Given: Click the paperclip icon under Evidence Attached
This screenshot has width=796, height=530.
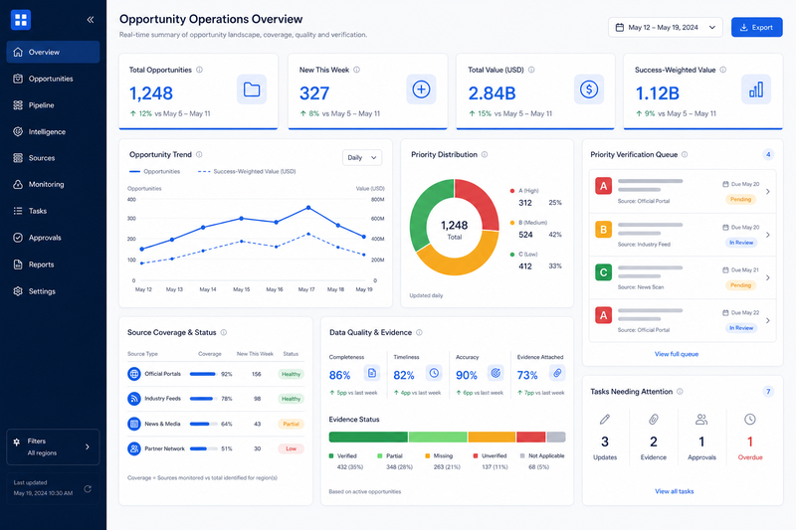Looking at the screenshot, I should pos(557,373).
